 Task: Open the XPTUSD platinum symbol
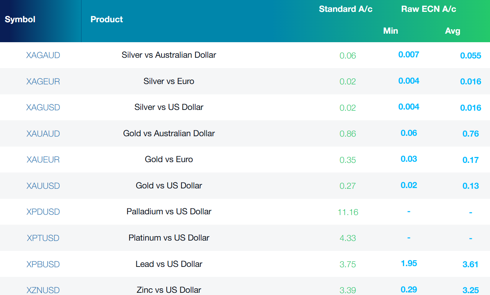(x=43, y=238)
